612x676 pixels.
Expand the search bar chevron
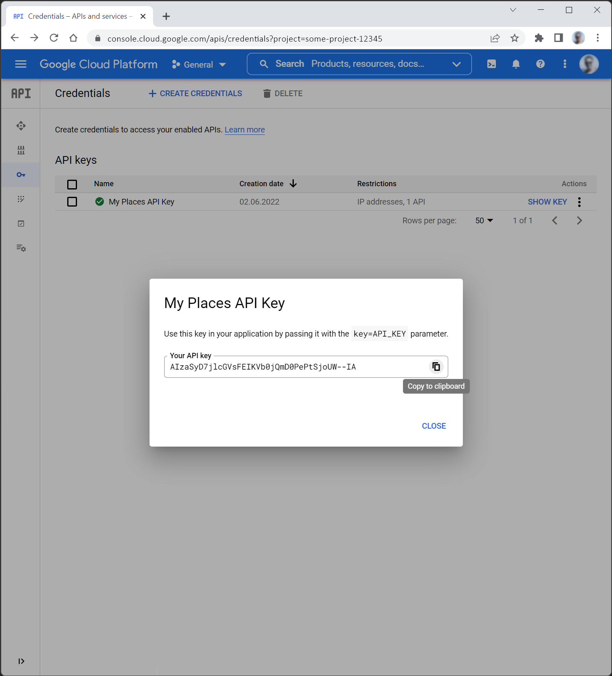[x=456, y=64]
